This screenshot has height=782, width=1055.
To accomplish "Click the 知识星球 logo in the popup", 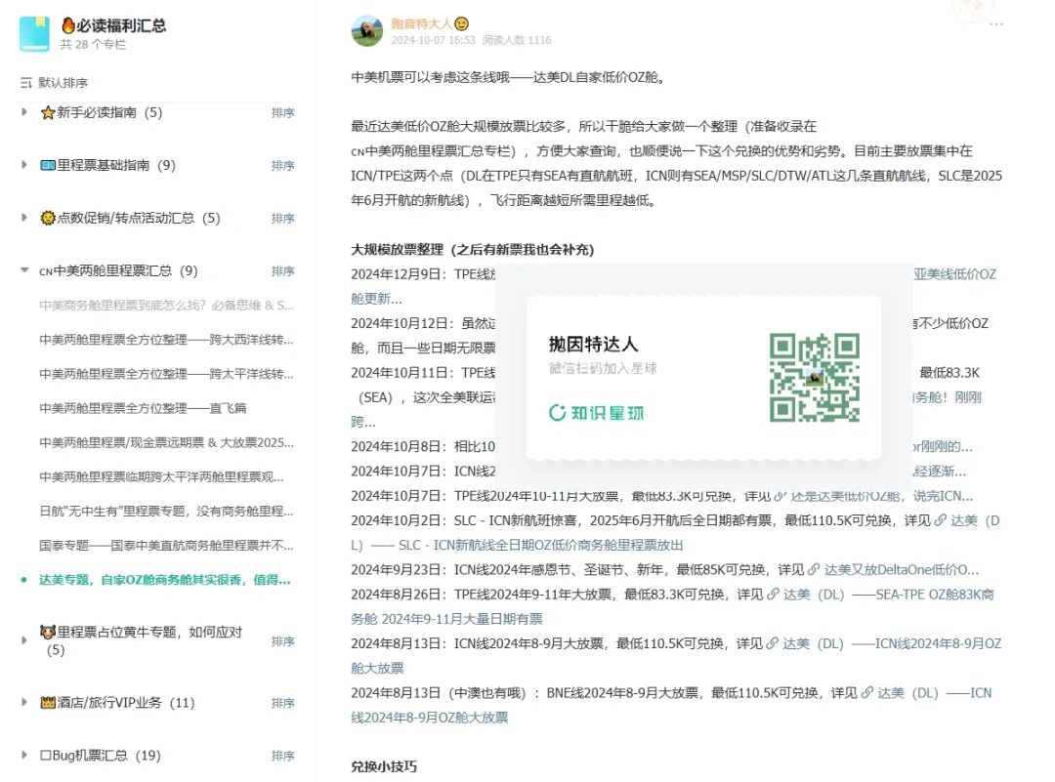I will 596,412.
